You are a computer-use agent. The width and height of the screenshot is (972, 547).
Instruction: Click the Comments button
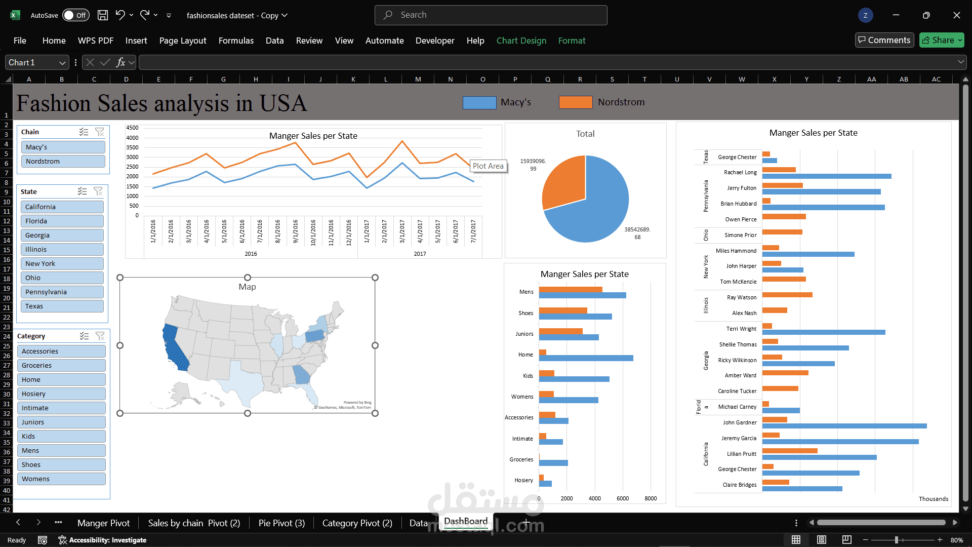884,40
